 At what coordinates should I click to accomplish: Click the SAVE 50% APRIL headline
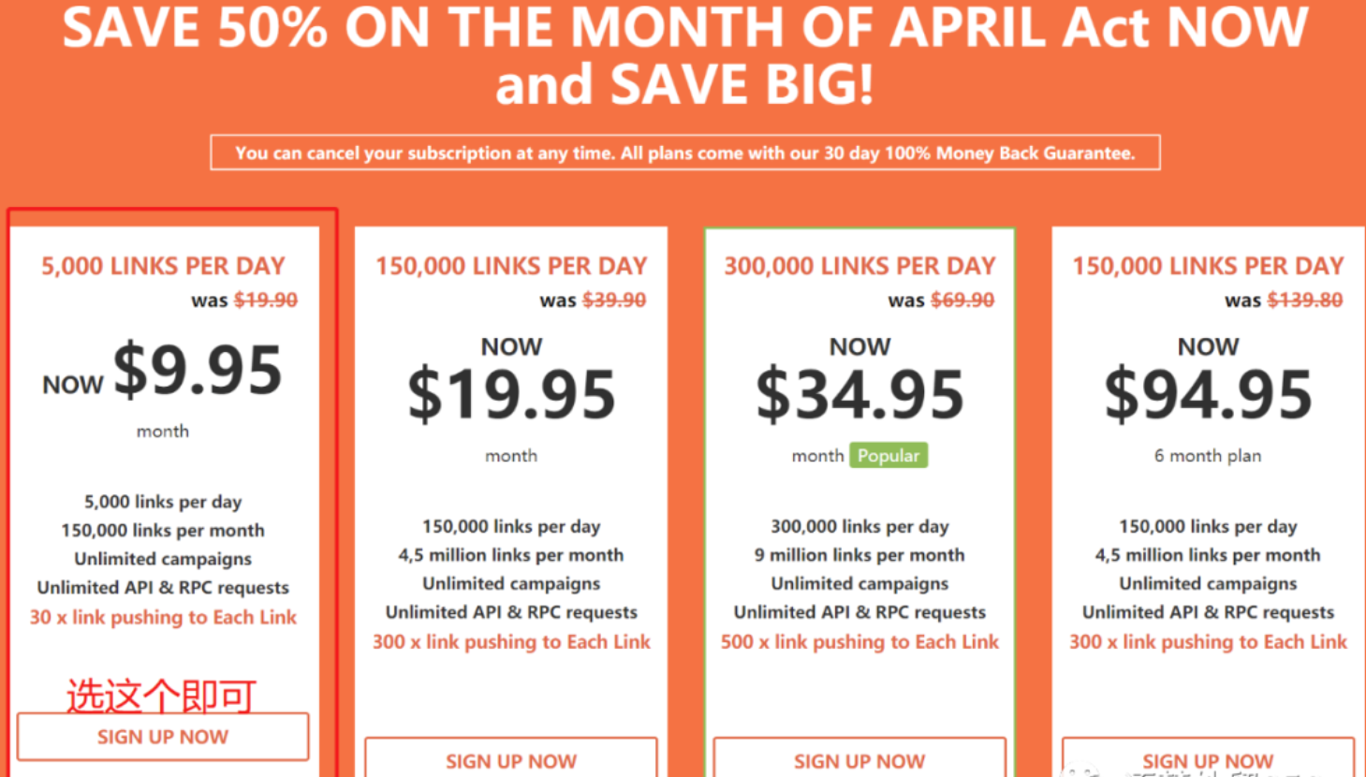tap(685, 54)
